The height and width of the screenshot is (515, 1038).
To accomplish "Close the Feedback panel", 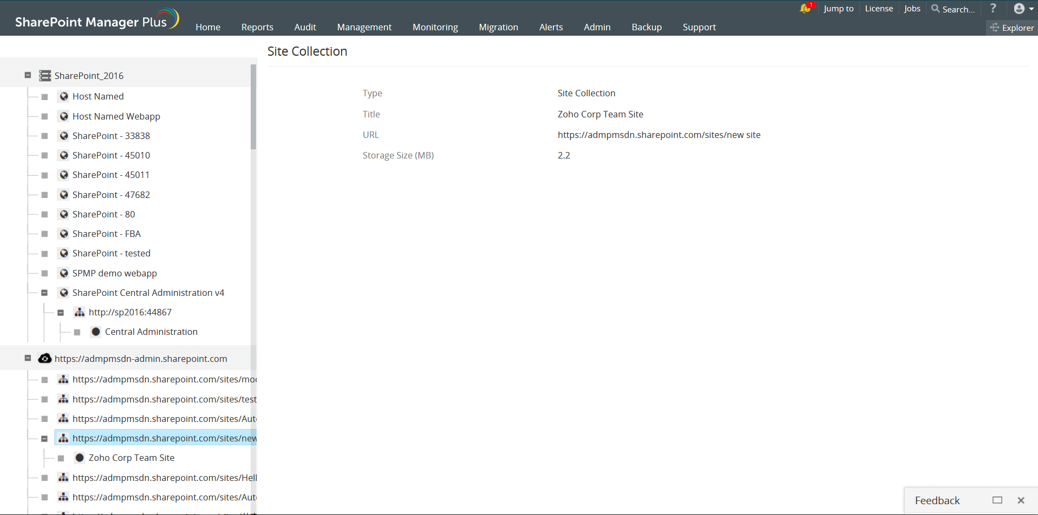I will pos(1021,500).
